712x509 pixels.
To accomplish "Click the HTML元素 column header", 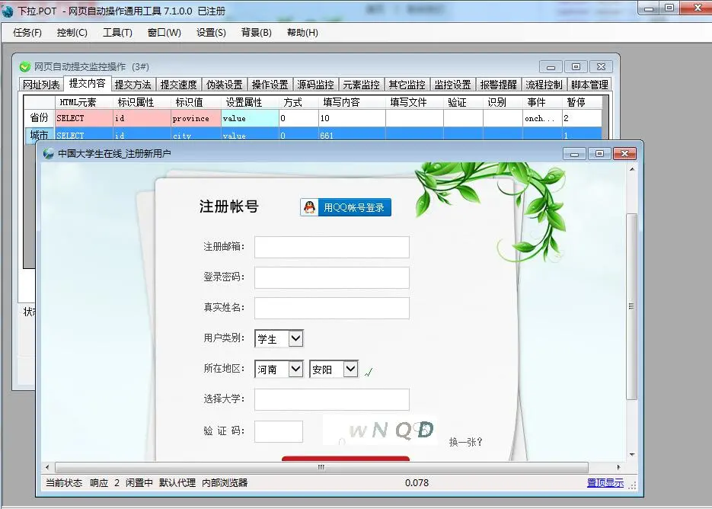I will click(x=84, y=102).
